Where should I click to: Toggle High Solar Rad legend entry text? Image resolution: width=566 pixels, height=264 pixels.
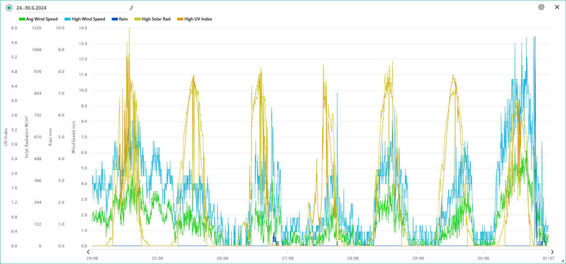click(156, 19)
